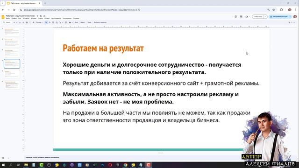The height and width of the screenshot is (168, 299).
Task: Select the Line tool
Action: point(60,22)
